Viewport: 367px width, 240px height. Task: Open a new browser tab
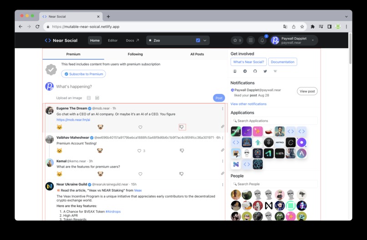108,17
